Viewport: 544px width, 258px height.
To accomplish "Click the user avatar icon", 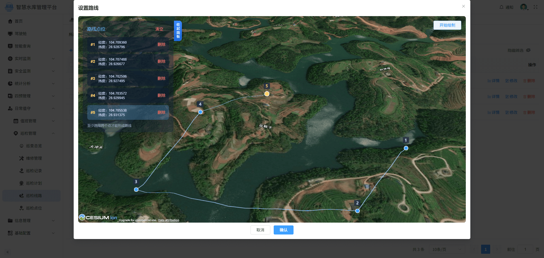I will click(524, 7).
